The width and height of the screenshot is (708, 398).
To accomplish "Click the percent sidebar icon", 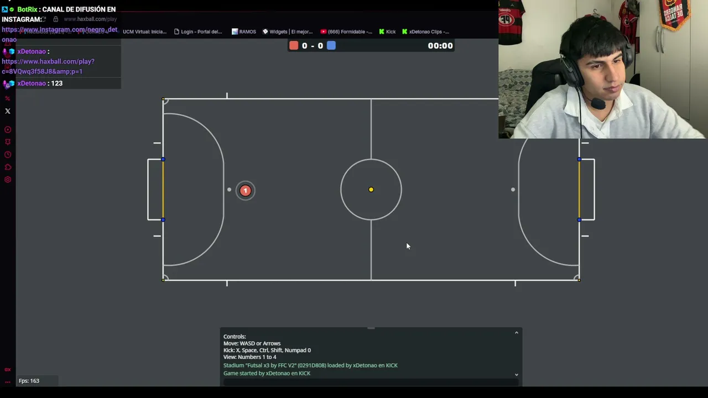I will pos(8,98).
